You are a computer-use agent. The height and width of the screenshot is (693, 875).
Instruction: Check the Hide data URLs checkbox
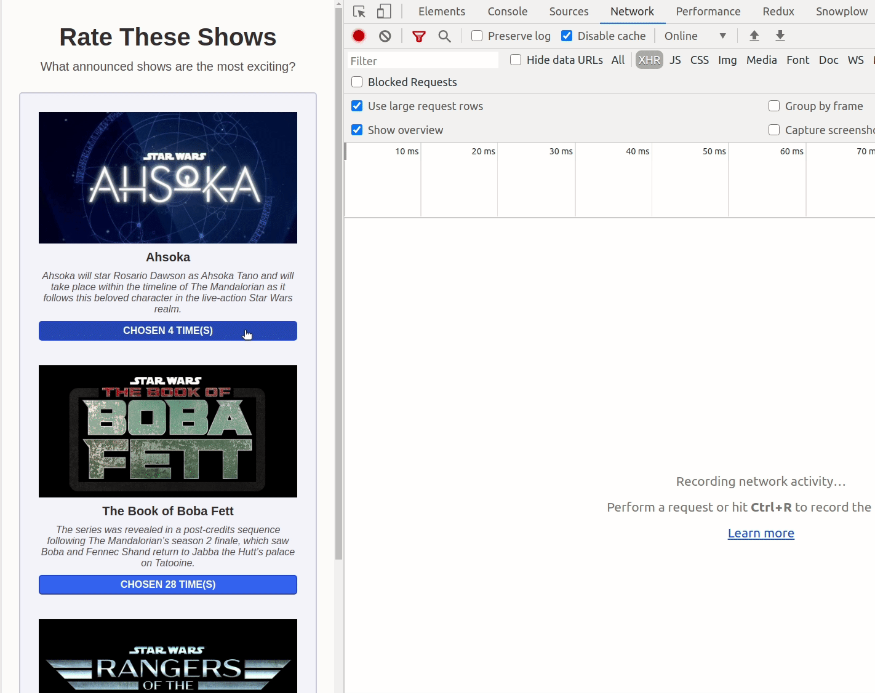point(516,60)
